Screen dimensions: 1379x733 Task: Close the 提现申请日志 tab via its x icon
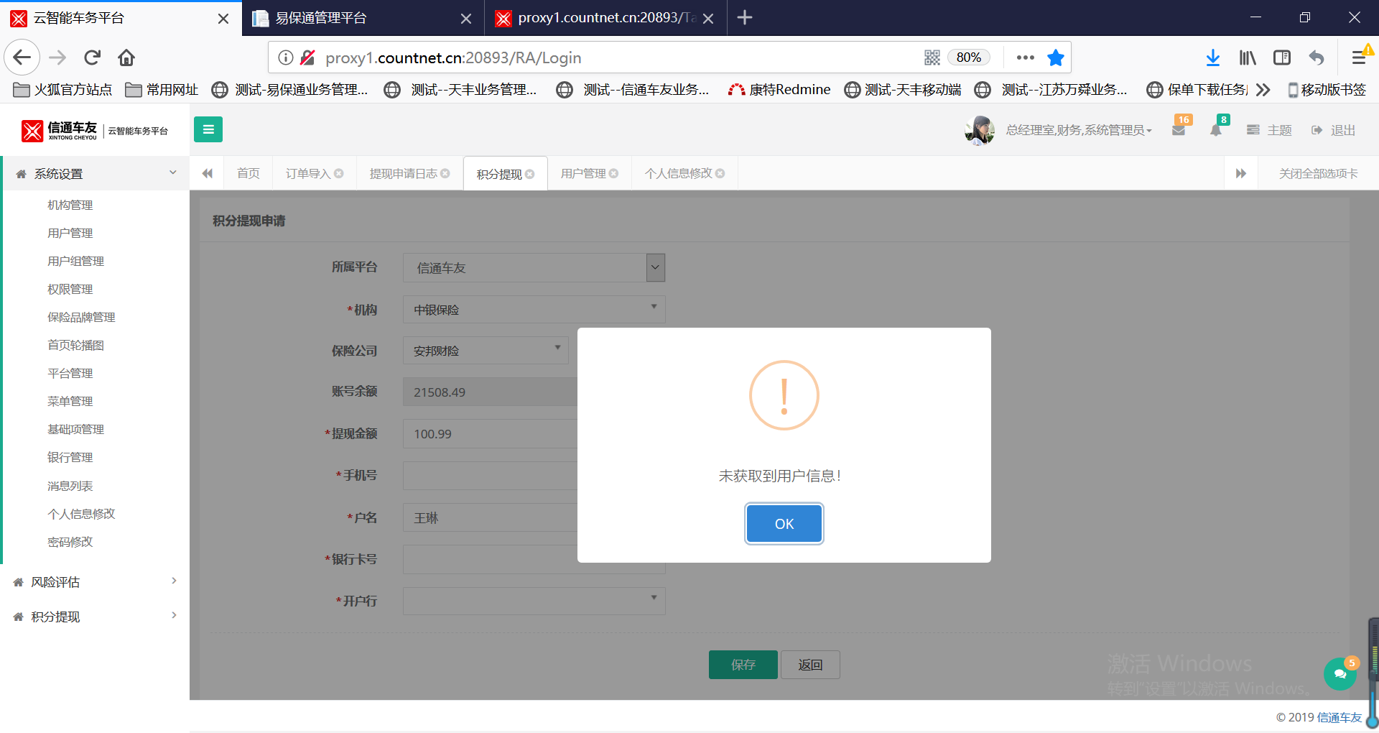[445, 173]
